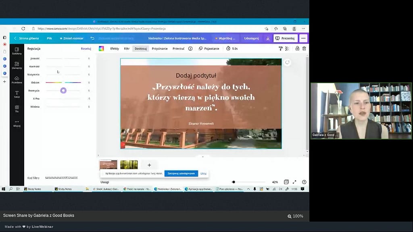
Task: Click the Prezentuj button
Action: click(285, 38)
